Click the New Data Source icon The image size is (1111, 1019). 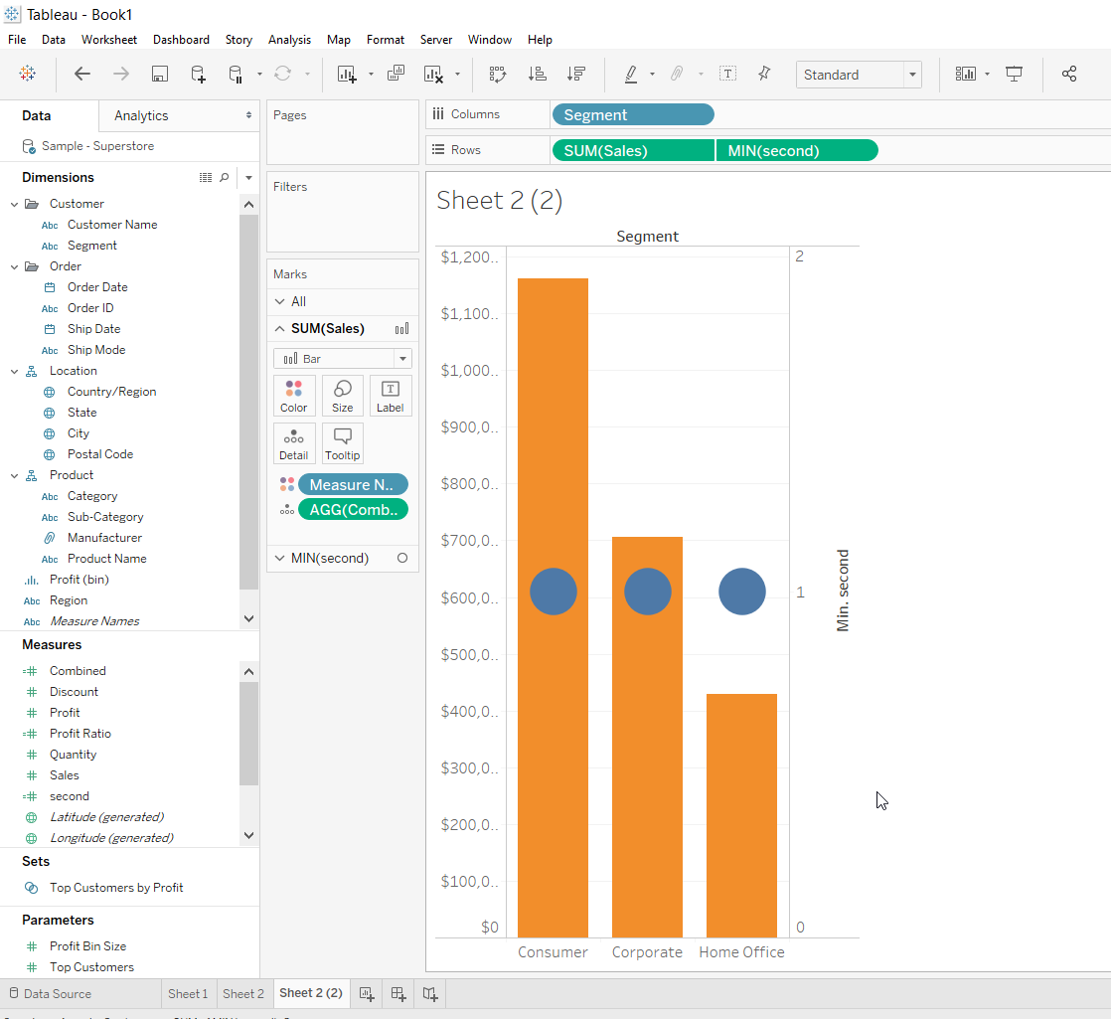click(x=199, y=74)
